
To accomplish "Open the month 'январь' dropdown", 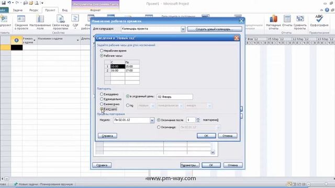I will click(210, 105).
